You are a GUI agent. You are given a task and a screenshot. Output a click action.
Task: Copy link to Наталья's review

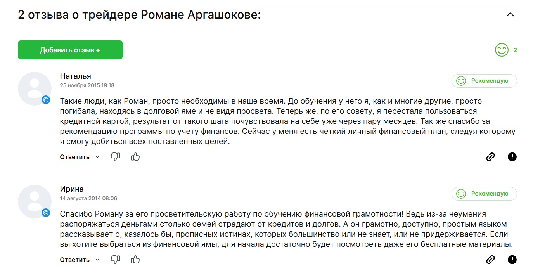491,157
